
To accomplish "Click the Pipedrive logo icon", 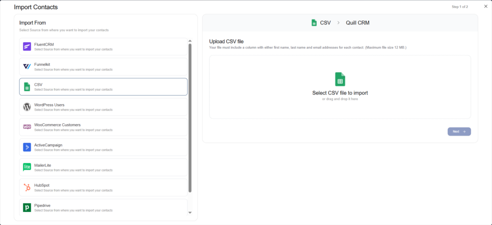I will coord(27,207).
